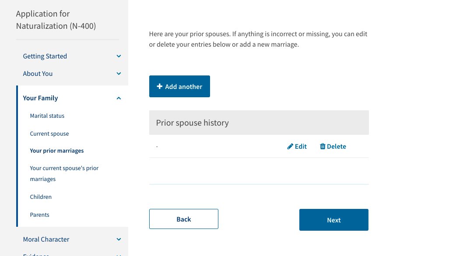Click the trash can Delete icon
Screen dimensions: 456x256
click(x=323, y=147)
